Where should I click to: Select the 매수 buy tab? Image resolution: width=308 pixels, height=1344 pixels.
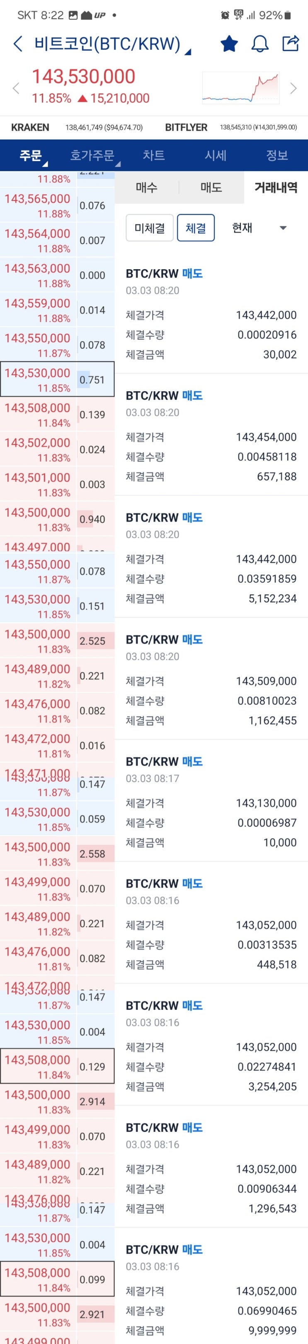click(x=146, y=187)
